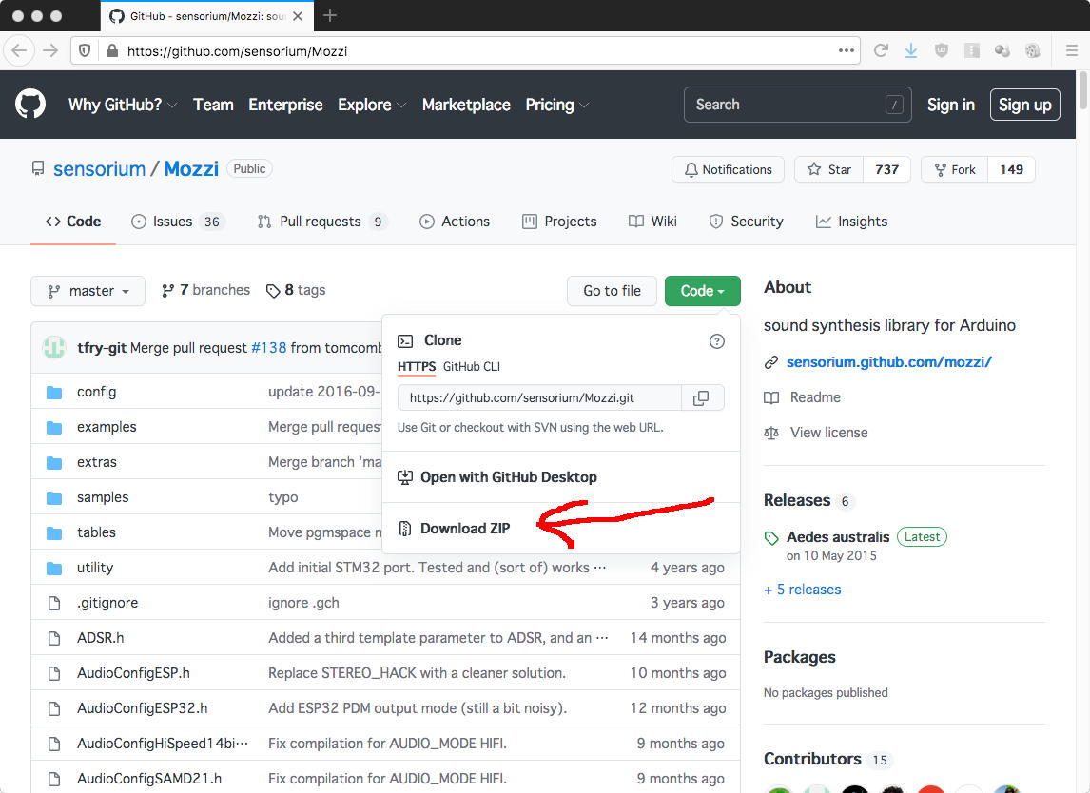The image size is (1090, 793).
Task: Click page actions three-dot icon in address bar
Action: click(846, 50)
